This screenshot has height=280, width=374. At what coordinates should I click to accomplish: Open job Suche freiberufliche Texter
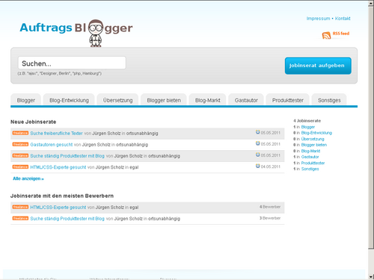(x=56, y=134)
